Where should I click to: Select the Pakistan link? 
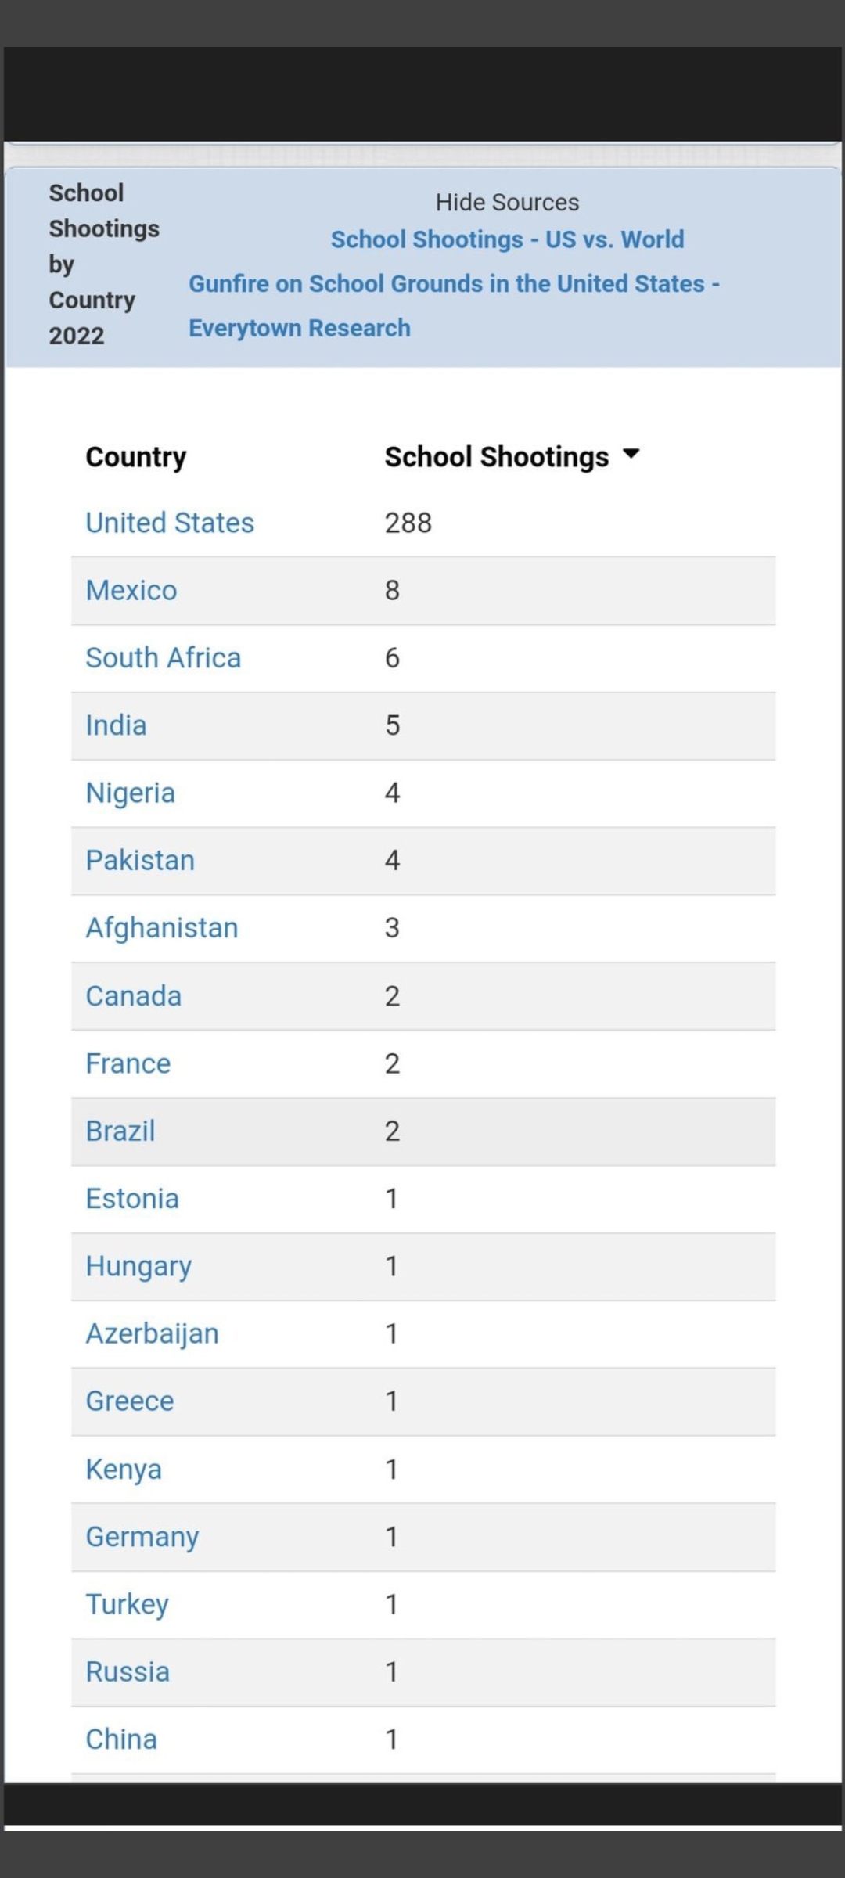coord(140,861)
